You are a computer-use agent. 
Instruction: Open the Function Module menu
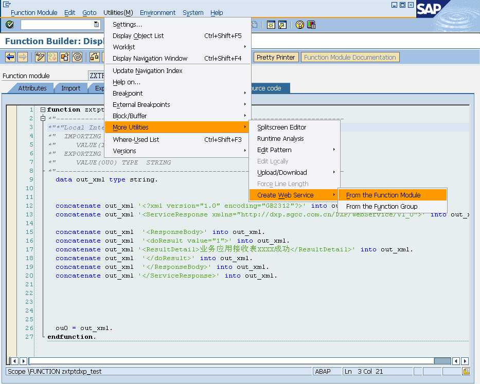[34, 12]
